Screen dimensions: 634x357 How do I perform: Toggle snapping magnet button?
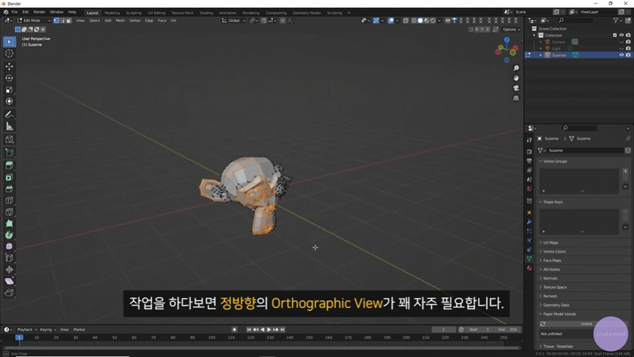click(264, 20)
